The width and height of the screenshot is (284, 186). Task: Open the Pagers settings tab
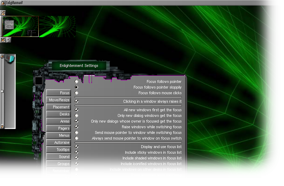point(59,128)
